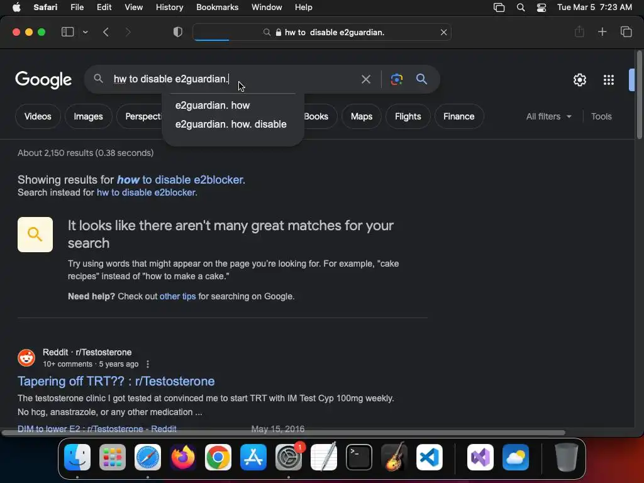Open search Tools
The width and height of the screenshot is (644, 483).
[601, 116]
